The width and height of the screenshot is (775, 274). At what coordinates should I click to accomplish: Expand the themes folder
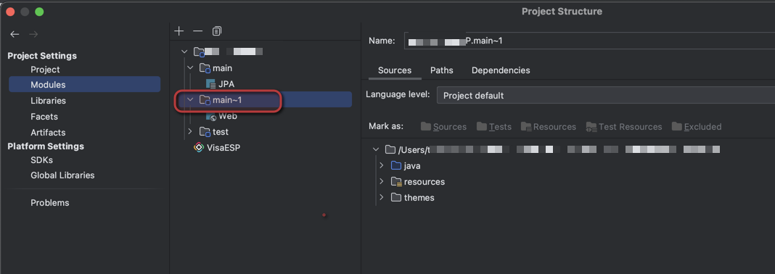(382, 197)
